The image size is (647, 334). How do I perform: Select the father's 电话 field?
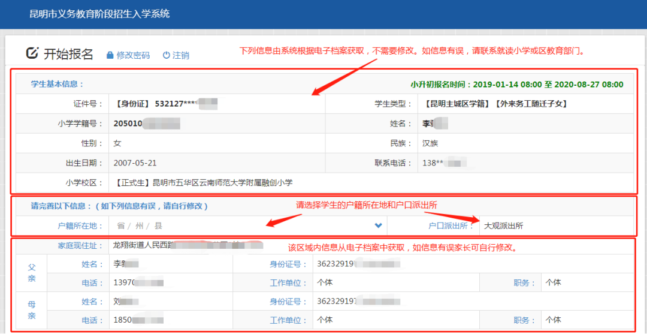pyautogui.click(x=171, y=282)
